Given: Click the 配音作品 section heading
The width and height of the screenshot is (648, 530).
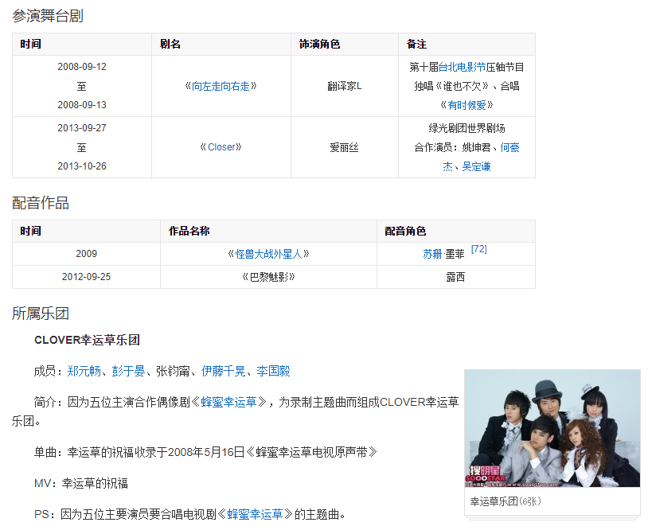Looking at the screenshot, I should [x=41, y=203].
